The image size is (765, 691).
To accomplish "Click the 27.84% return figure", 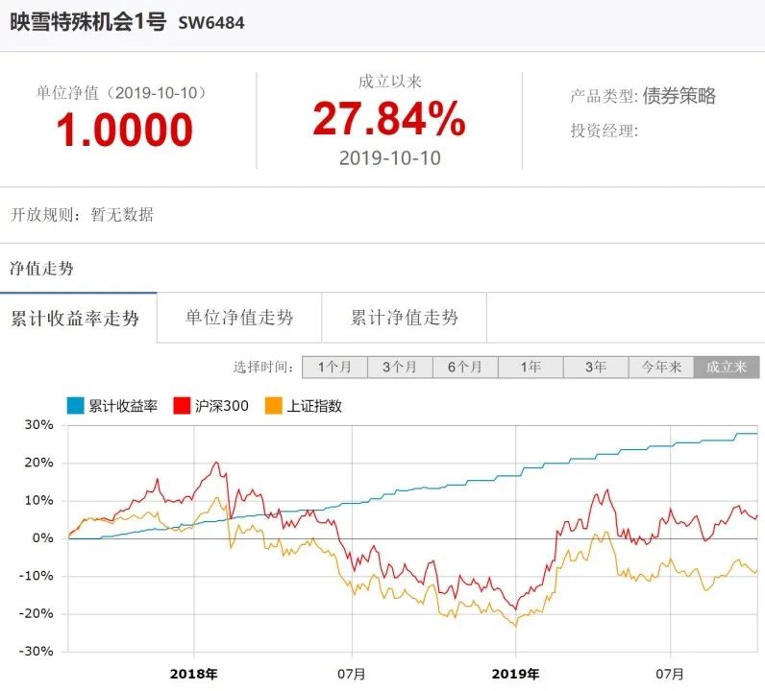I will click(389, 118).
